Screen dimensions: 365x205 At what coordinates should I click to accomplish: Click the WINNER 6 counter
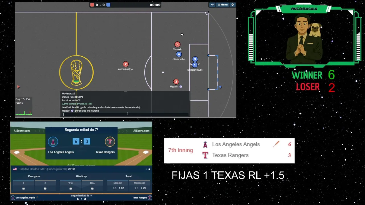pyautogui.click(x=313, y=75)
